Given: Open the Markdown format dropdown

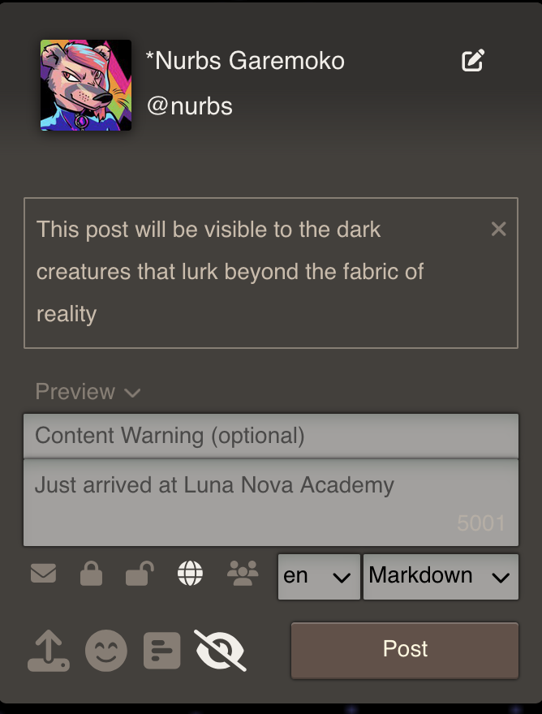Looking at the screenshot, I should tap(441, 577).
